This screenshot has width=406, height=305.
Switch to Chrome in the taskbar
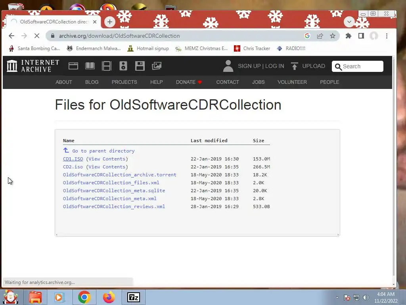pyautogui.click(x=84, y=297)
